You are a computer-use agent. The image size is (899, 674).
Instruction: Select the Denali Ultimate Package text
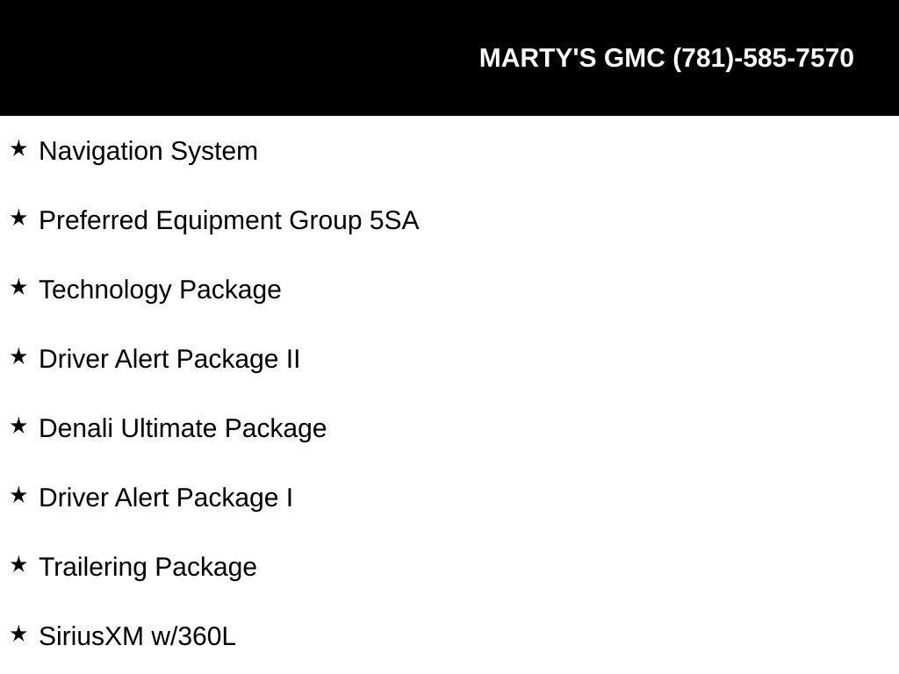pos(183,428)
